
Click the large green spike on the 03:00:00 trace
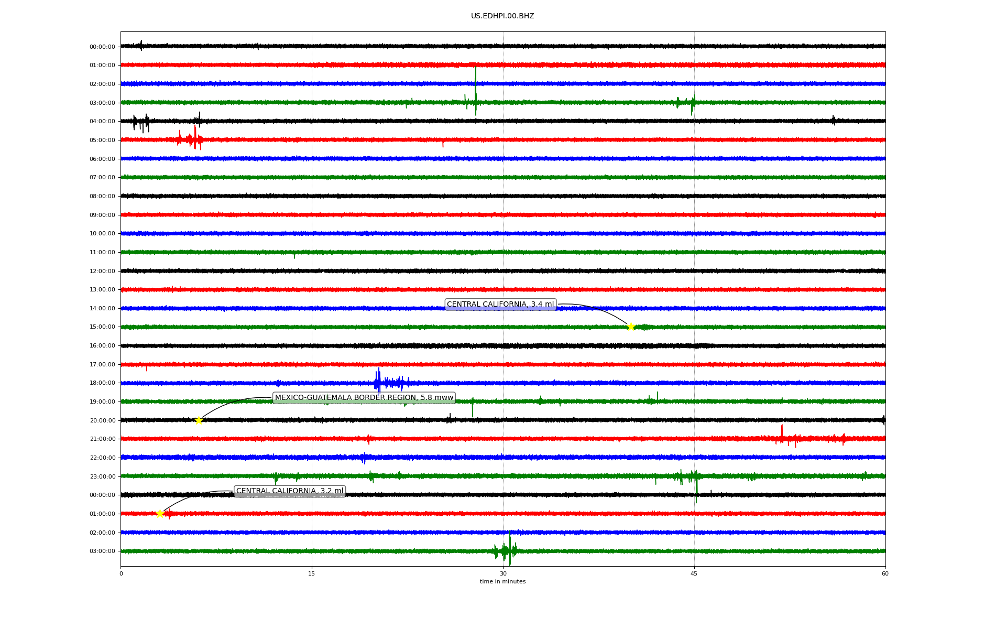(475, 94)
